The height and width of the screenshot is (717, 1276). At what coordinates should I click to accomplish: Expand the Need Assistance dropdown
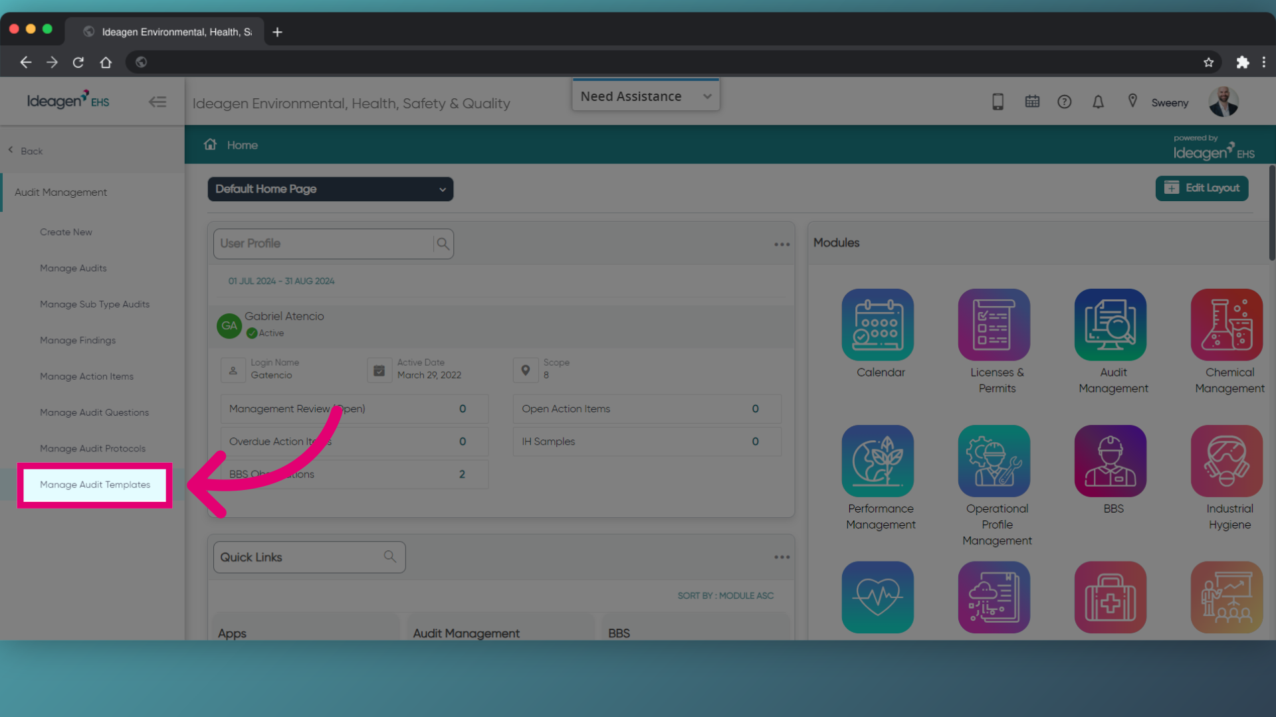[x=645, y=96]
